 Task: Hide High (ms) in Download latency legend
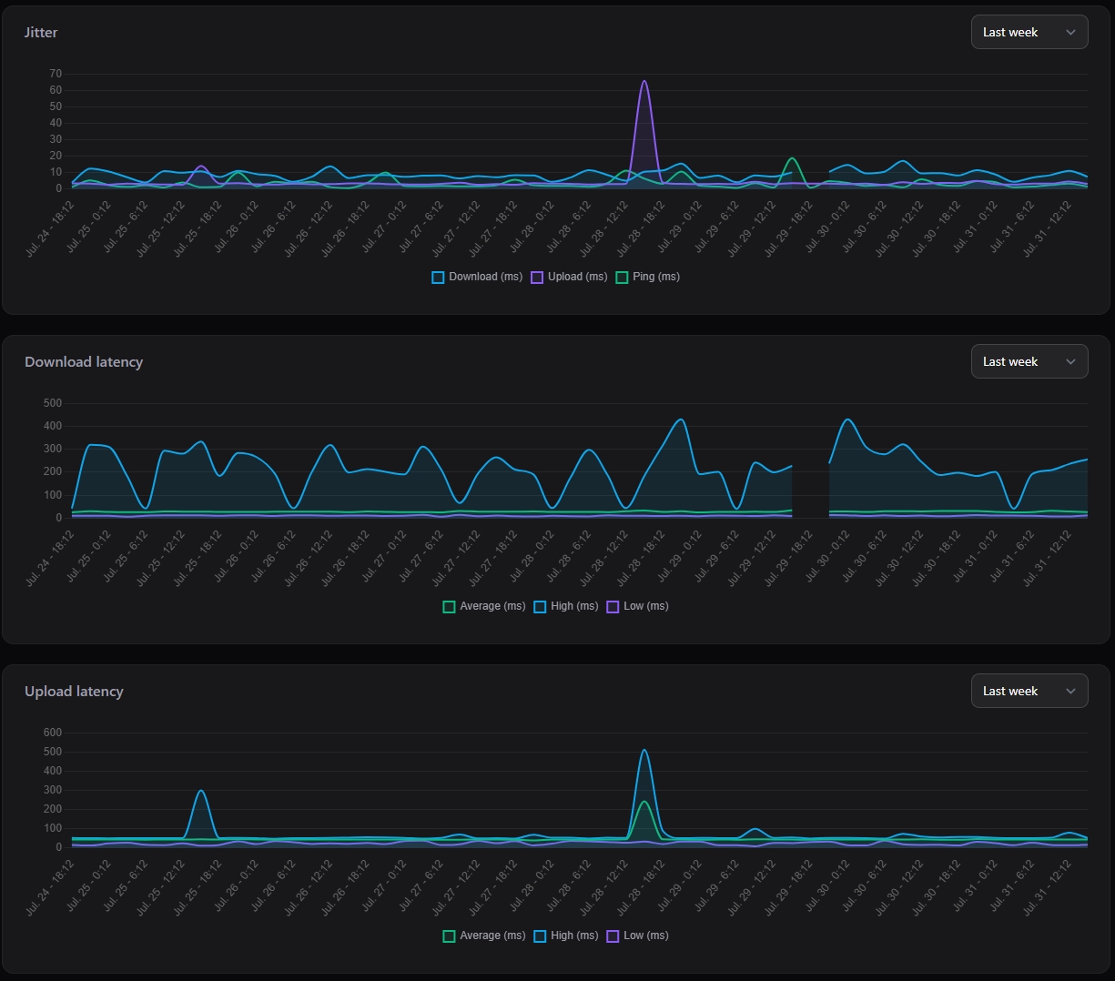click(565, 606)
